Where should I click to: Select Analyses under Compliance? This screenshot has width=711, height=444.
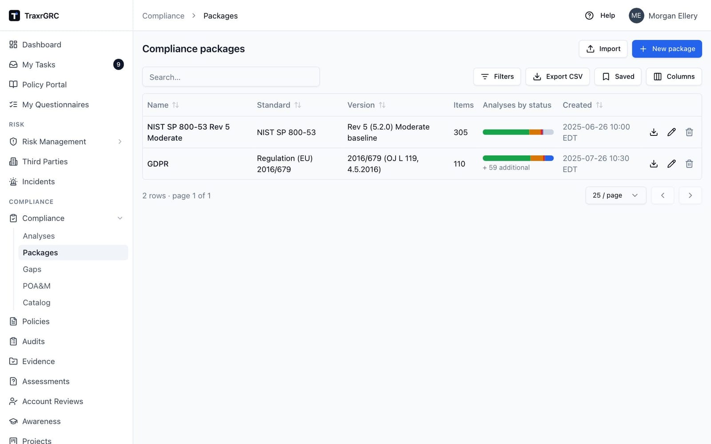tap(73, 236)
